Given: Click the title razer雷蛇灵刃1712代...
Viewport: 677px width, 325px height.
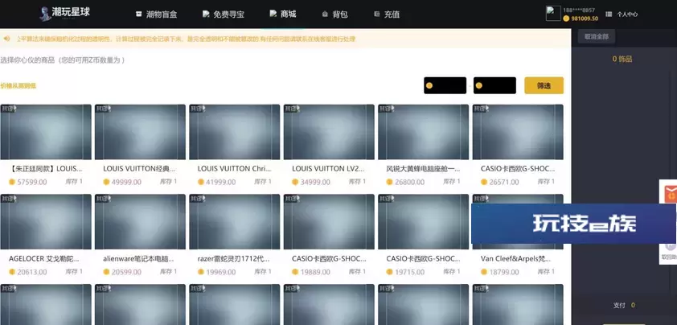Looking at the screenshot, I should point(234,259).
